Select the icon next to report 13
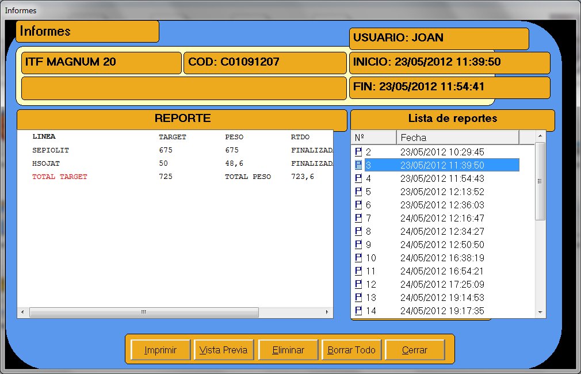Screen dimensions: 581x374 358,297
